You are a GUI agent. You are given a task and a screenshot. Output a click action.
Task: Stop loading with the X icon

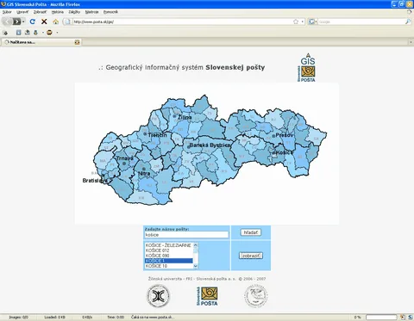pyautogui.click(x=44, y=22)
